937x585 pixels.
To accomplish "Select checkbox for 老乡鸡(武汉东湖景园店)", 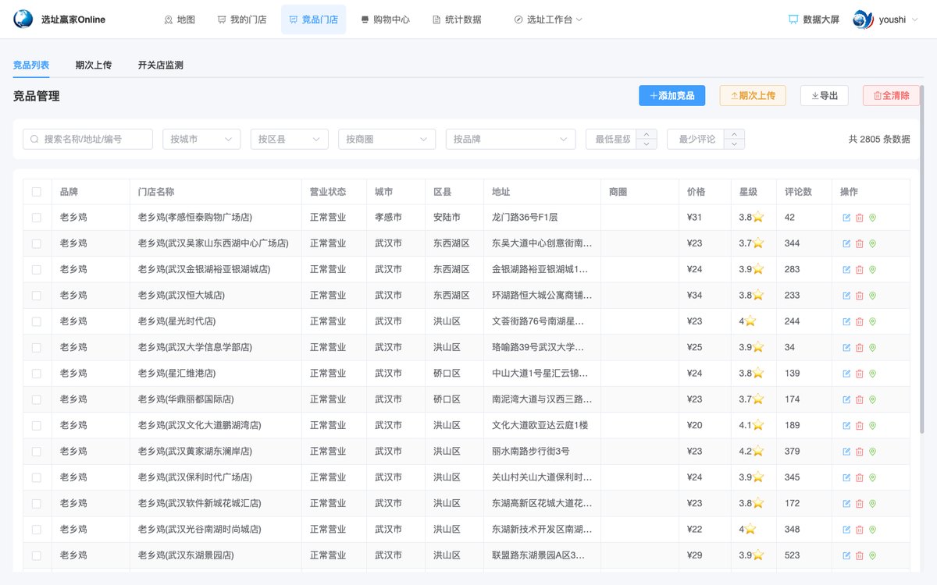I will click(37, 555).
